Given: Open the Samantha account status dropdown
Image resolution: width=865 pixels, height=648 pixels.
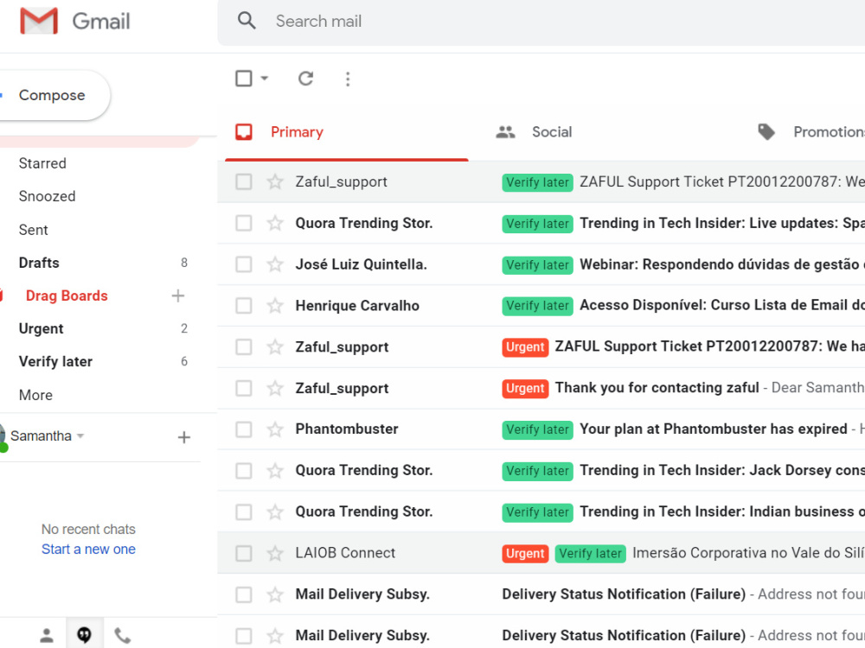Looking at the screenshot, I should click(x=80, y=435).
